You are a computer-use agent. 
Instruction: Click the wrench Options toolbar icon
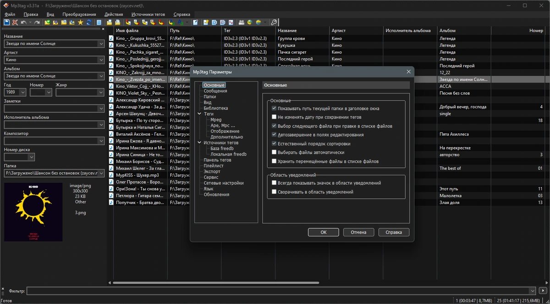(x=274, y=22)
